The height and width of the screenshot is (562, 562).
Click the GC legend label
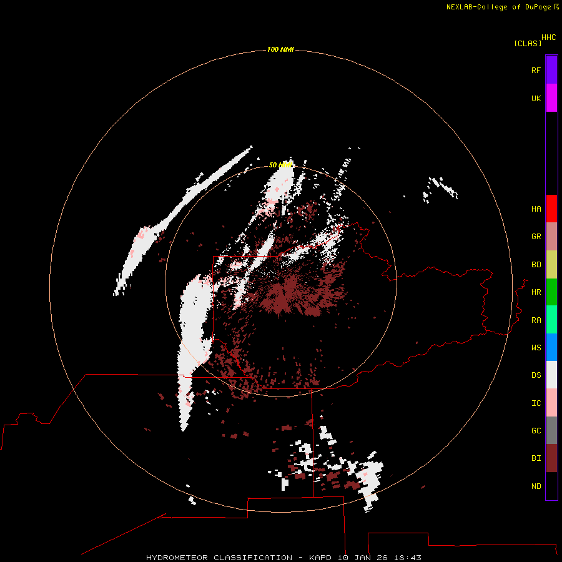coord(536,431)
